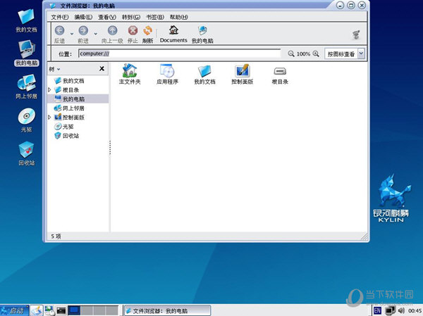Click the window resize grip corner
Viewport: 423px width, 316px height.
364,236
